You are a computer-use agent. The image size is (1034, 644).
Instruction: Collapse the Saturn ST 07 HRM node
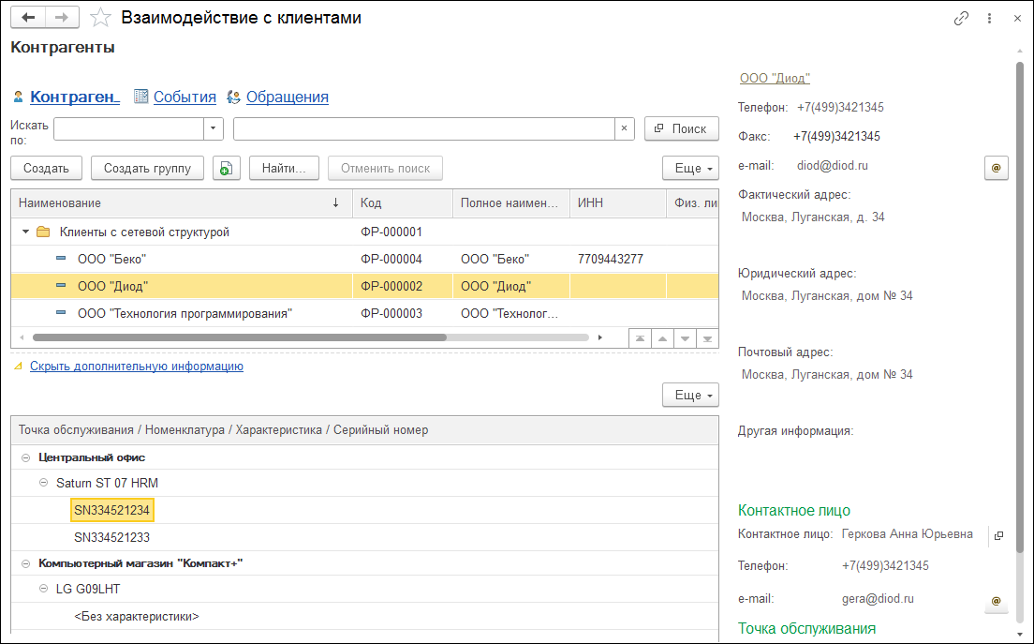pyautogui.click(x=44, y=484)
